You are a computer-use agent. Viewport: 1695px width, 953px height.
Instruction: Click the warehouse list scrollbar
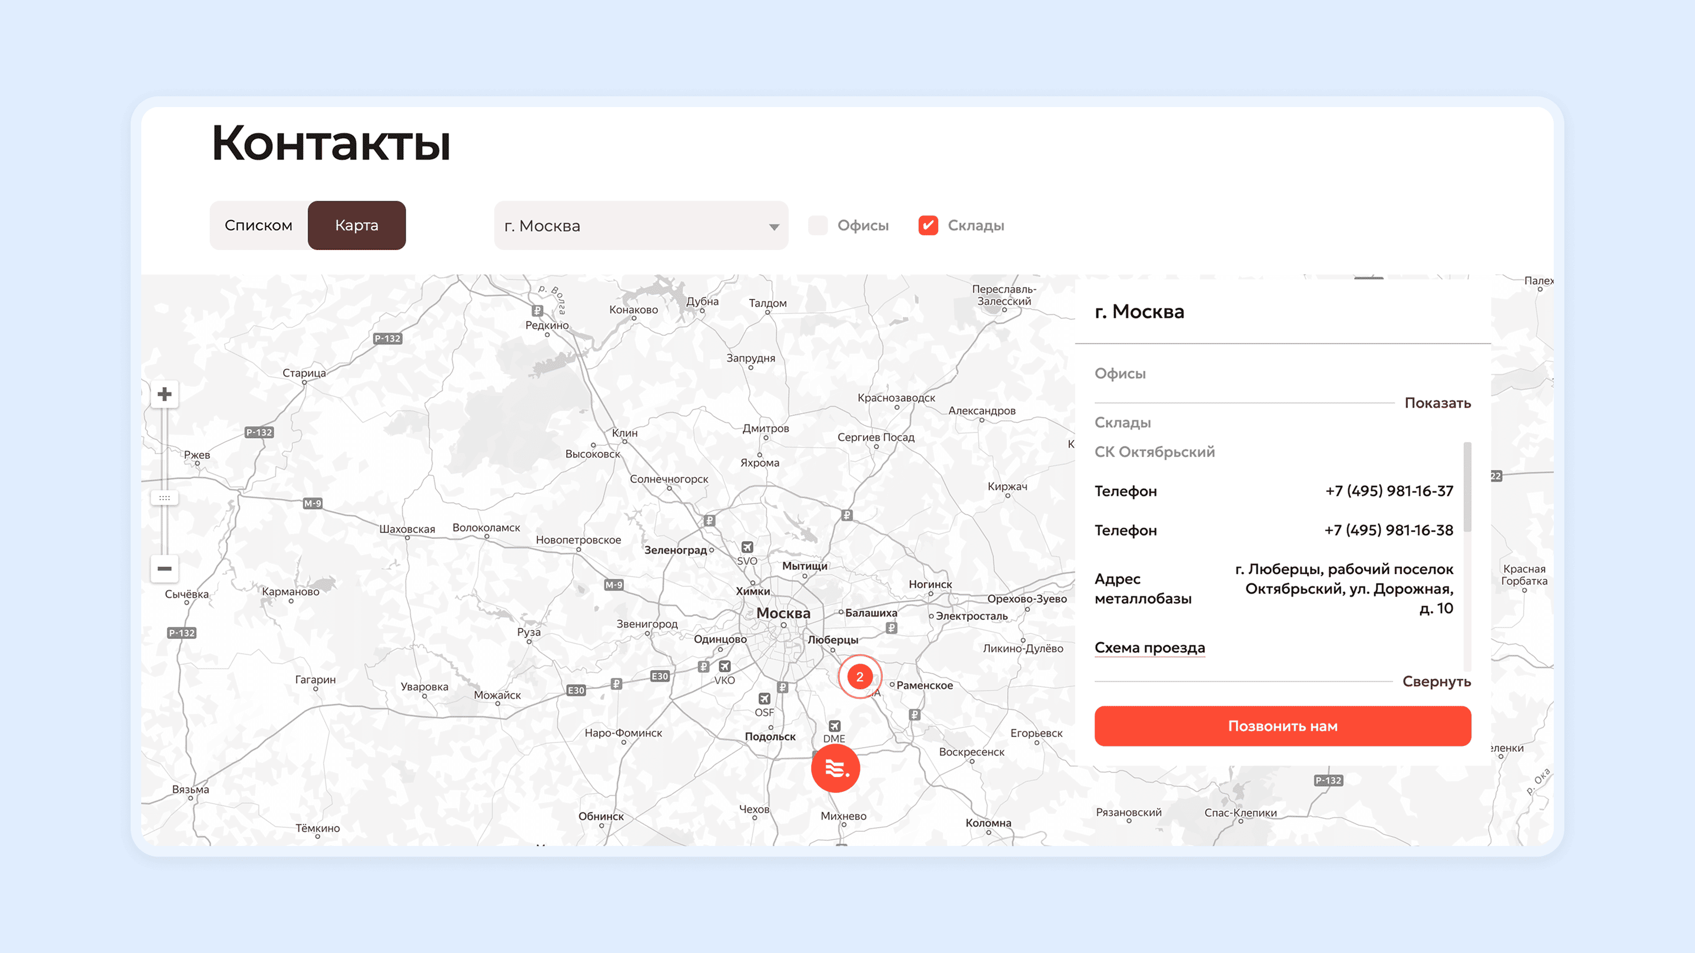[1467, 487]
